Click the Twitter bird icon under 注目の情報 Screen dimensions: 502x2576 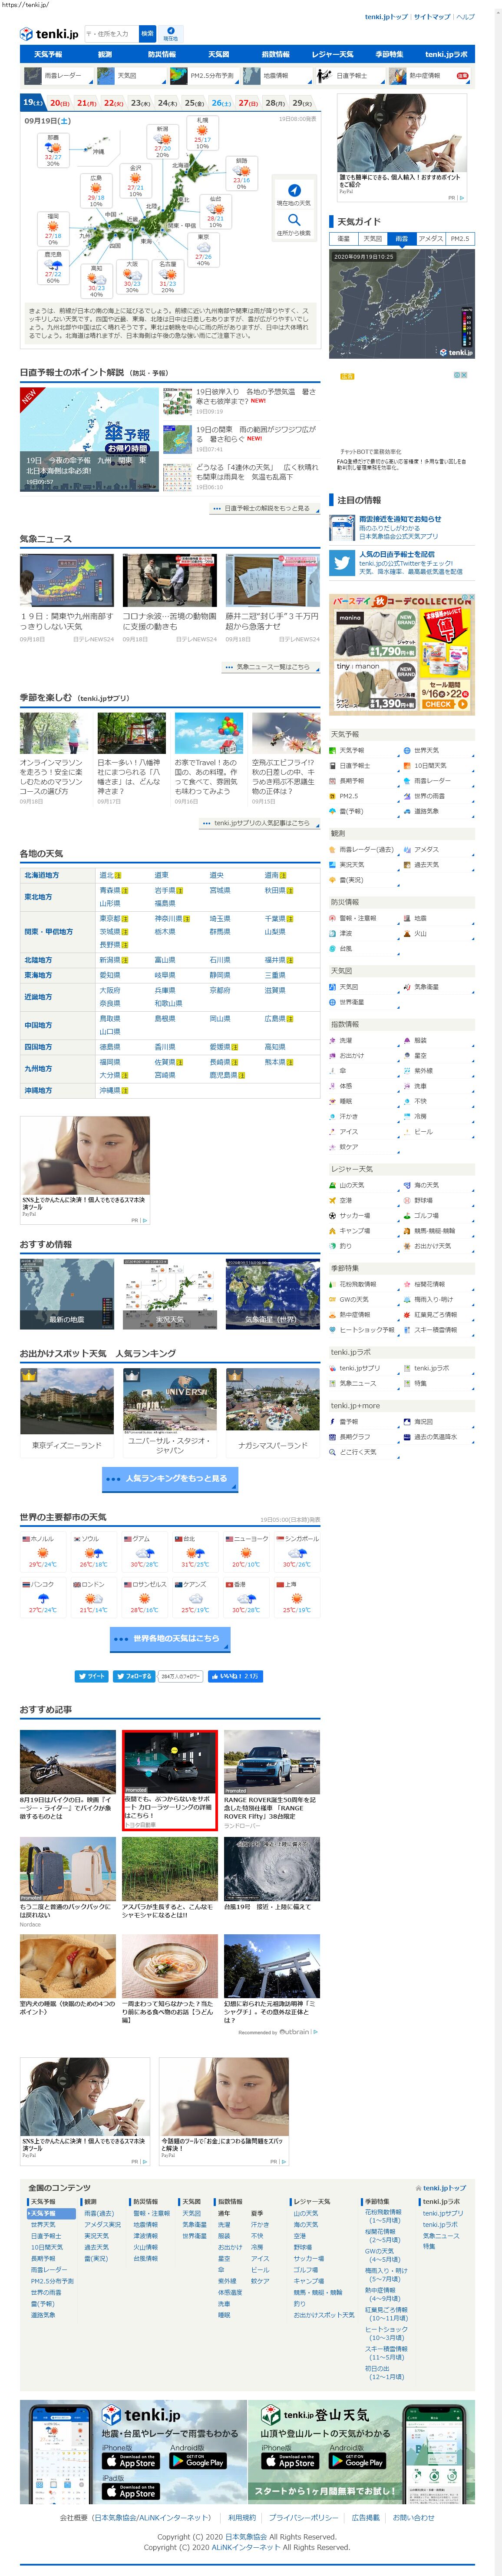(x=339, y=563)
